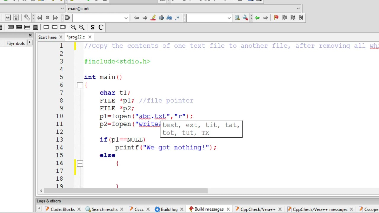Close the Build messages tab

pyautogui.click(x=228, y=209)
